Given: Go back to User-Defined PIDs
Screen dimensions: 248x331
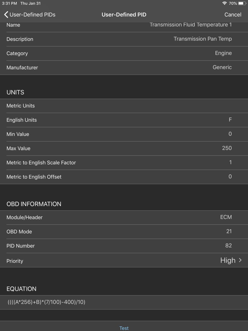Looking at the screenshot, I should 30,14.
